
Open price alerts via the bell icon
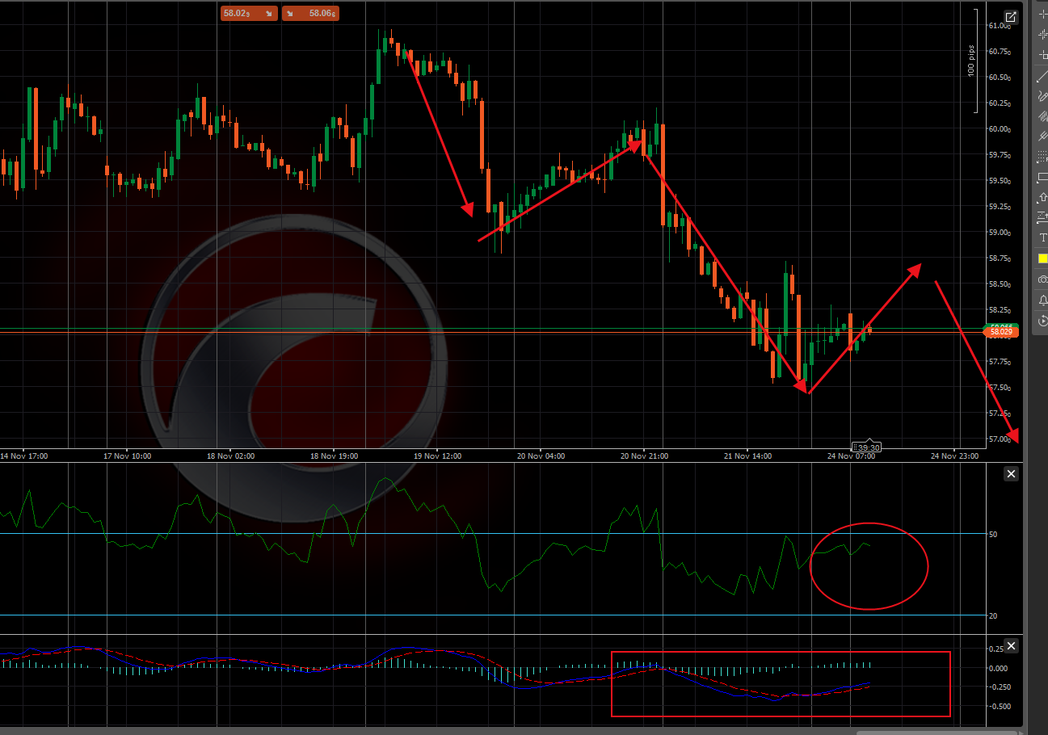tap(1042, 300)
